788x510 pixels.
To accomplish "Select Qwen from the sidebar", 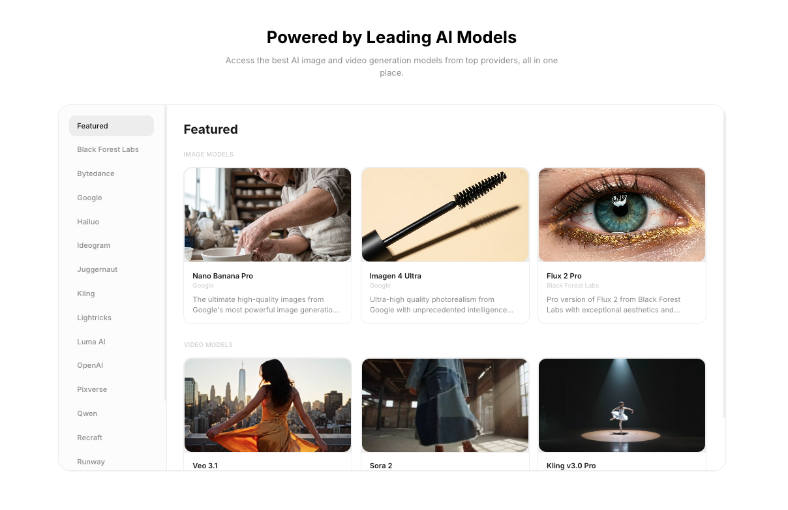I will (x=112, y=413).
